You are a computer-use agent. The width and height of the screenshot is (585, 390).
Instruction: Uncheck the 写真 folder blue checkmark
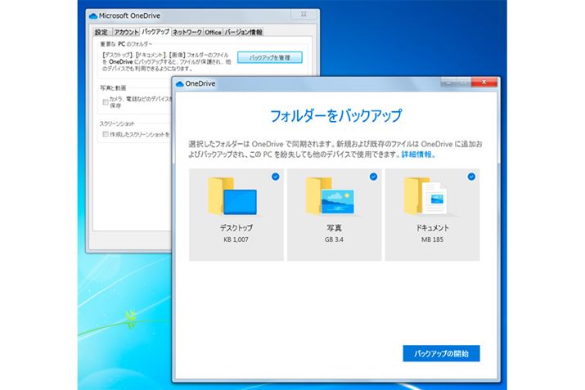pos(373,176)
